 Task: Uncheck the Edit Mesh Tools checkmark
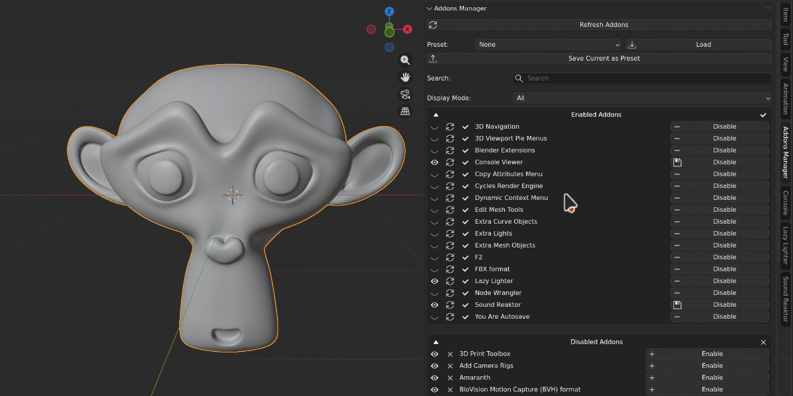point(465,210)
